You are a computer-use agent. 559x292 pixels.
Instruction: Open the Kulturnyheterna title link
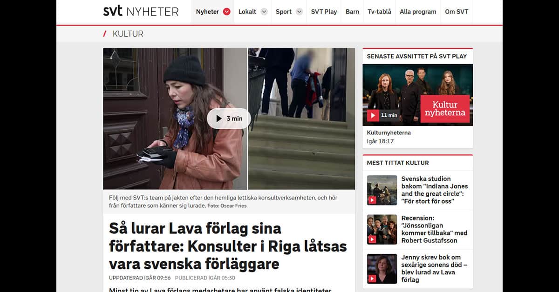click(x=389, y=133)
